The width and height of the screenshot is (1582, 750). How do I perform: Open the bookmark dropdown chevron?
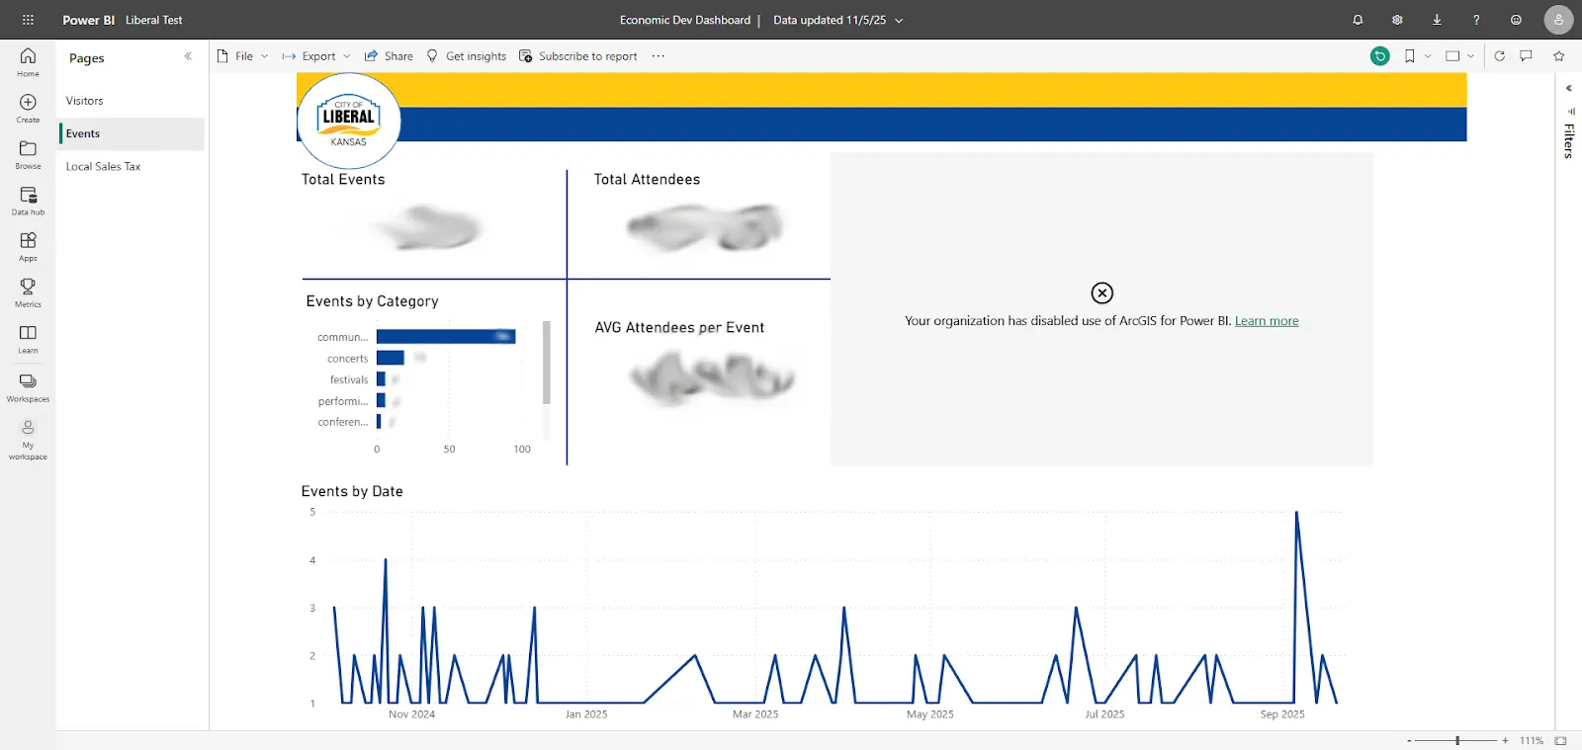[x=1428, y=56]
